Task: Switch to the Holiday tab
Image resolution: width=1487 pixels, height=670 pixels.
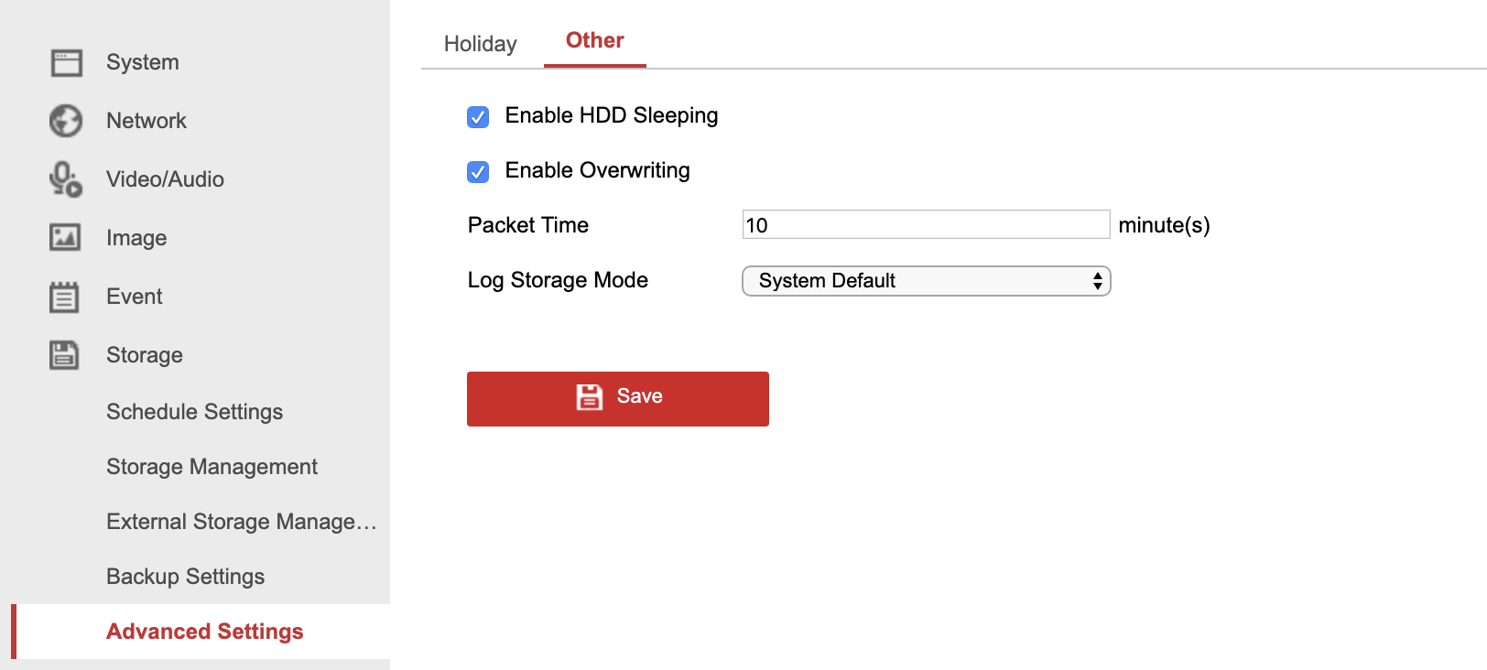Action: click(x=480, y=44)
